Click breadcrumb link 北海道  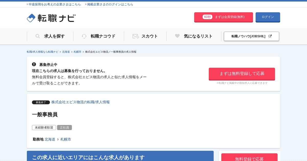[x=66, y=52]
